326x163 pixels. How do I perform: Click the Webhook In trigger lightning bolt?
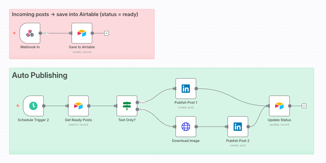click(x=14, y=33)
